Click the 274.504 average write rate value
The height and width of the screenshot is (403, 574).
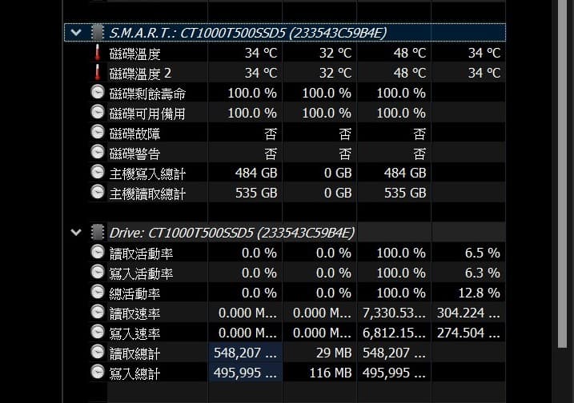click(x=468, y=333)
